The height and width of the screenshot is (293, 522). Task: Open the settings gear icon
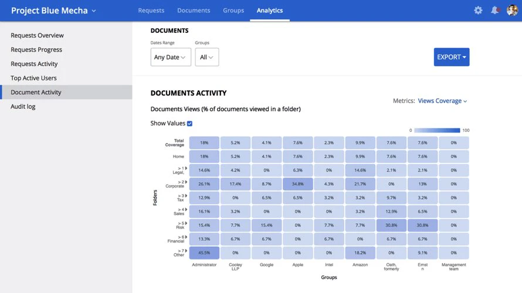point(478,11)
